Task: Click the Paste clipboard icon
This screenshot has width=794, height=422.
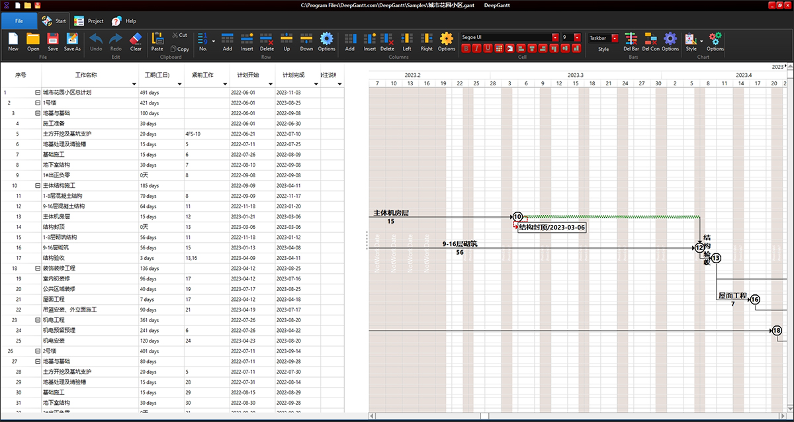Action: click(157, 39)
